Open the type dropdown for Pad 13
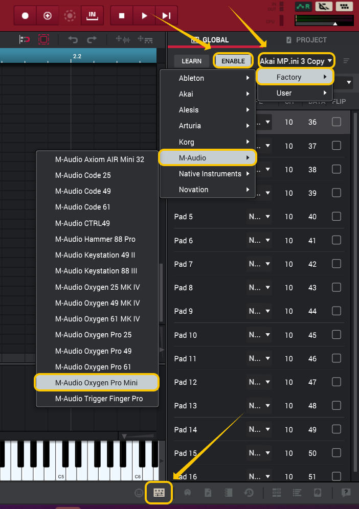 259,405
